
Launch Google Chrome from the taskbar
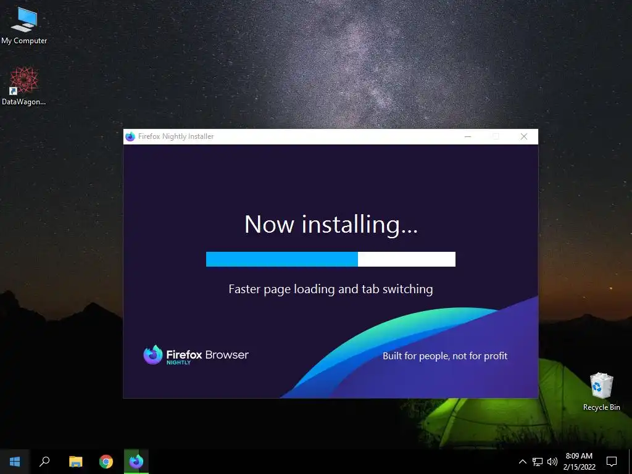click(106, 462)
